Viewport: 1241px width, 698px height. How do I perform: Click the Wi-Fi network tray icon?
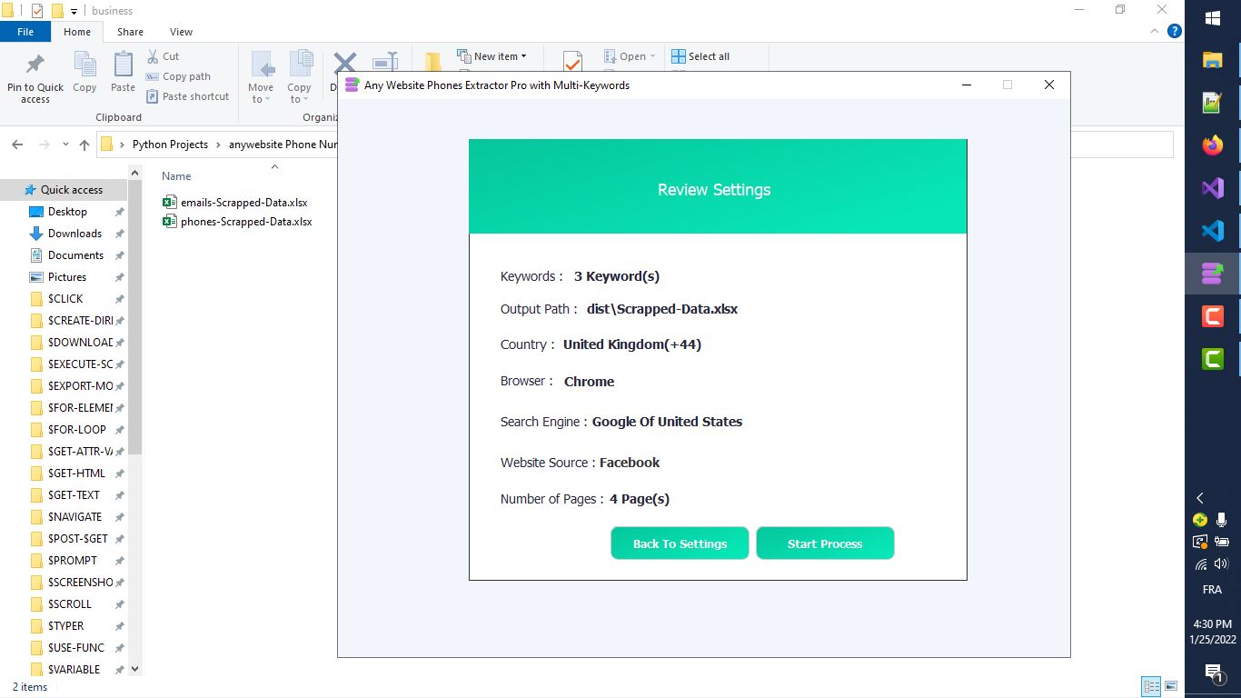point(1201,563)
